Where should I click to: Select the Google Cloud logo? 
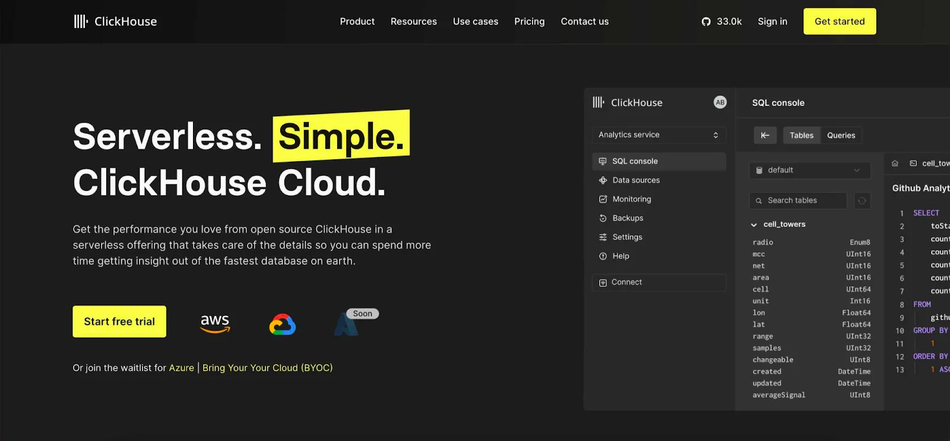(x=283, y=324)
